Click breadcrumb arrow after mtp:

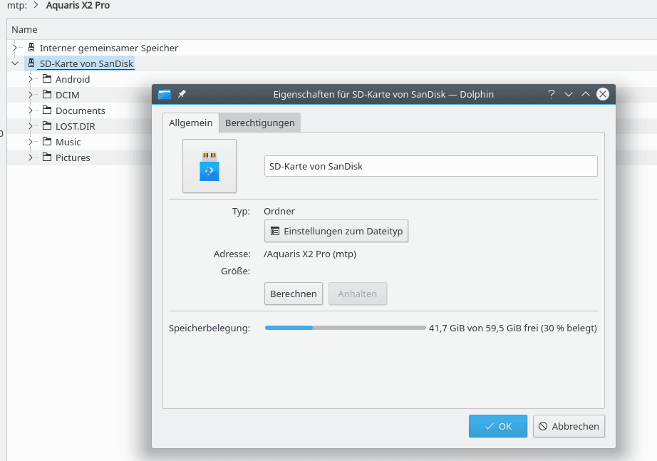click(36, 6)
